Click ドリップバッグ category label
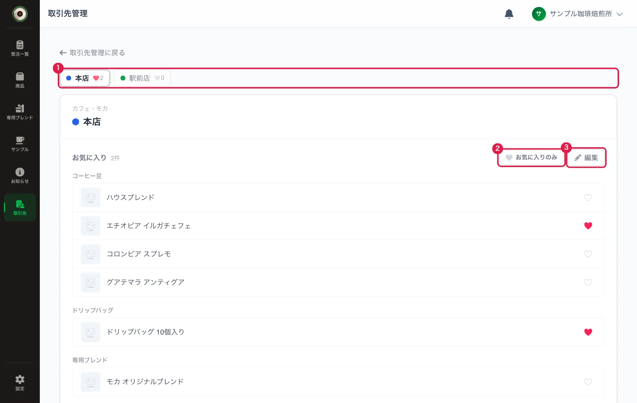This screenshot has width=637, height=403. [x=93, y=310]
